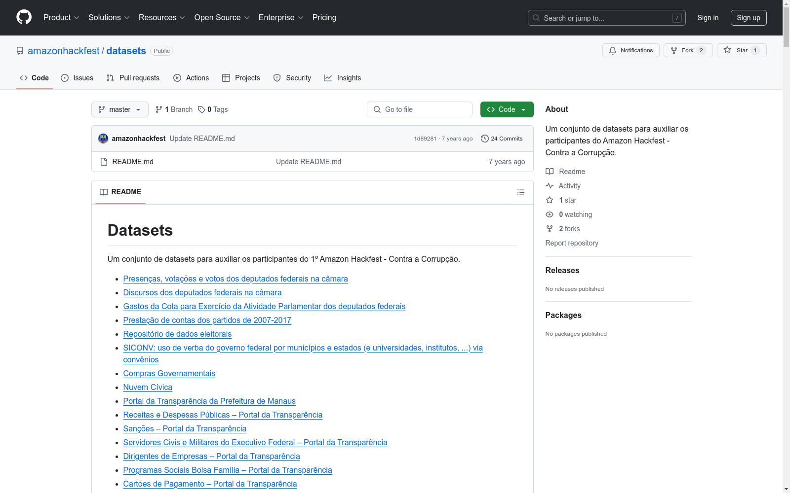Viewport: 790px width, 493px height.
Task: Switch to the Pull requests tab
Action: tap(133, 78)
